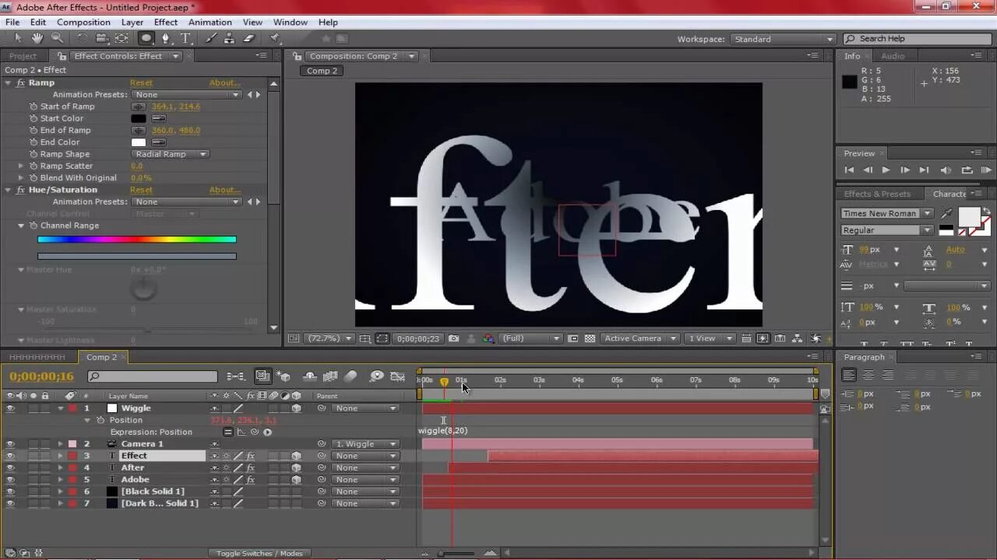The height and width of the screenshot is (560, 997).
Task: Select the Horizontal Type tool
Action: click(x=186, y=38)
